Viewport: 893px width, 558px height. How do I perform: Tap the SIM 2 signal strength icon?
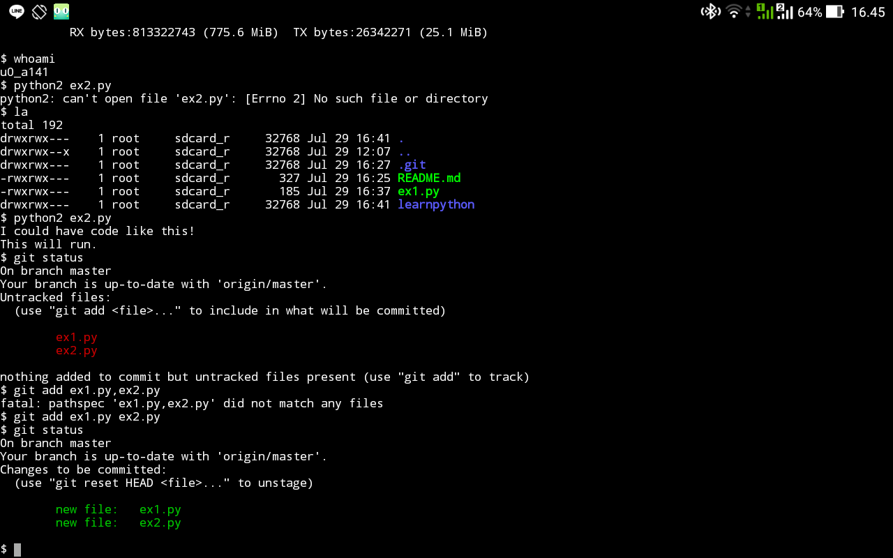tap(785, 11)
